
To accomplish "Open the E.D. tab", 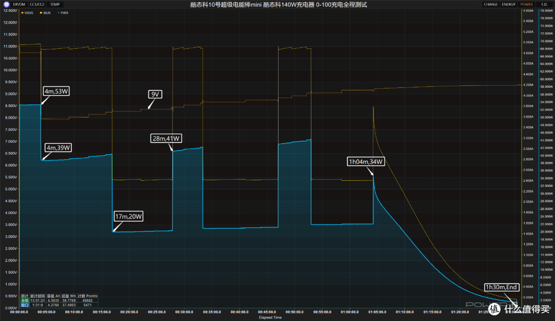I will click(544, 4).
